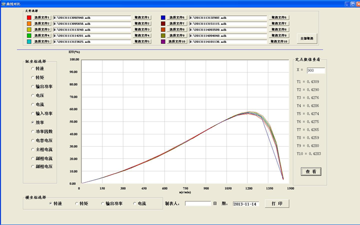
Task: Click 取消文件3 to remove file 3
Action: click(x=142, y=30)
